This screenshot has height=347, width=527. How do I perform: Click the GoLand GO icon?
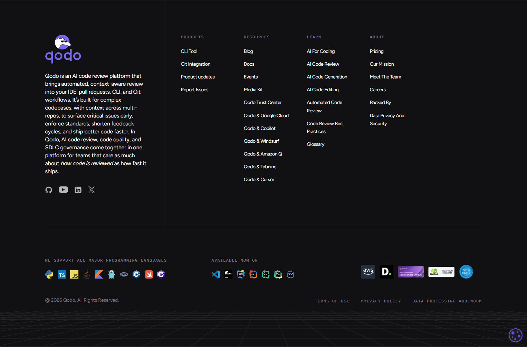pos(290,274)
